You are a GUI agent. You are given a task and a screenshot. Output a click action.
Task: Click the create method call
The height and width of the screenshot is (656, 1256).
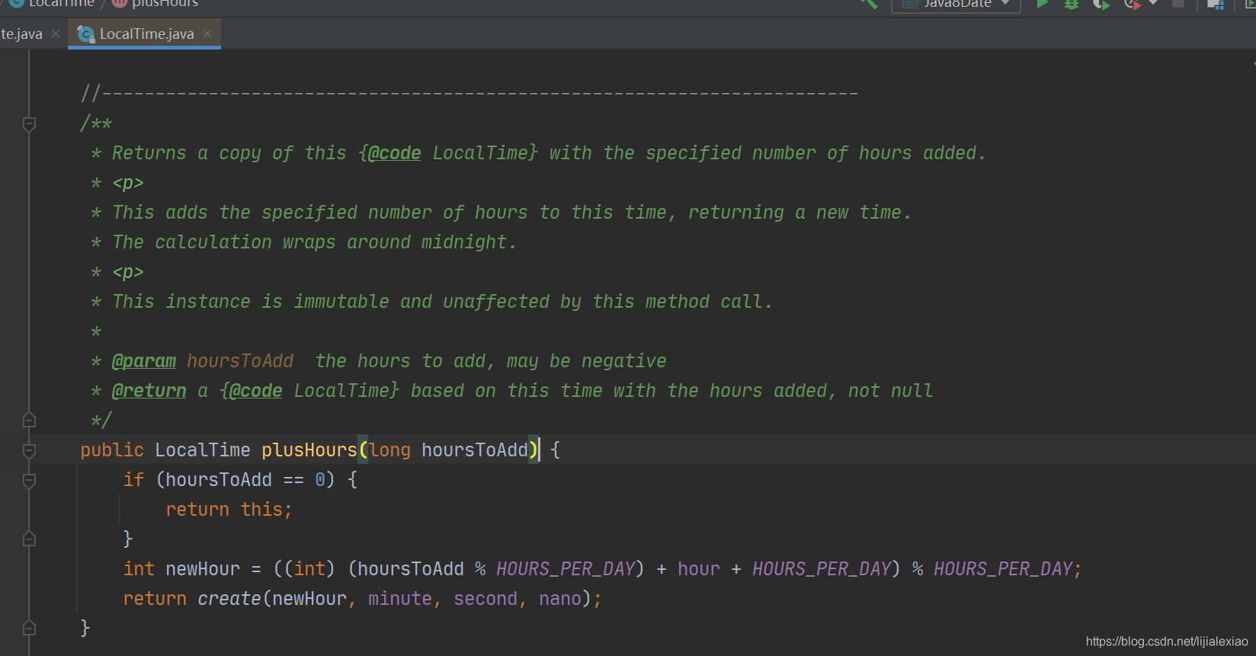coord(229,599)
